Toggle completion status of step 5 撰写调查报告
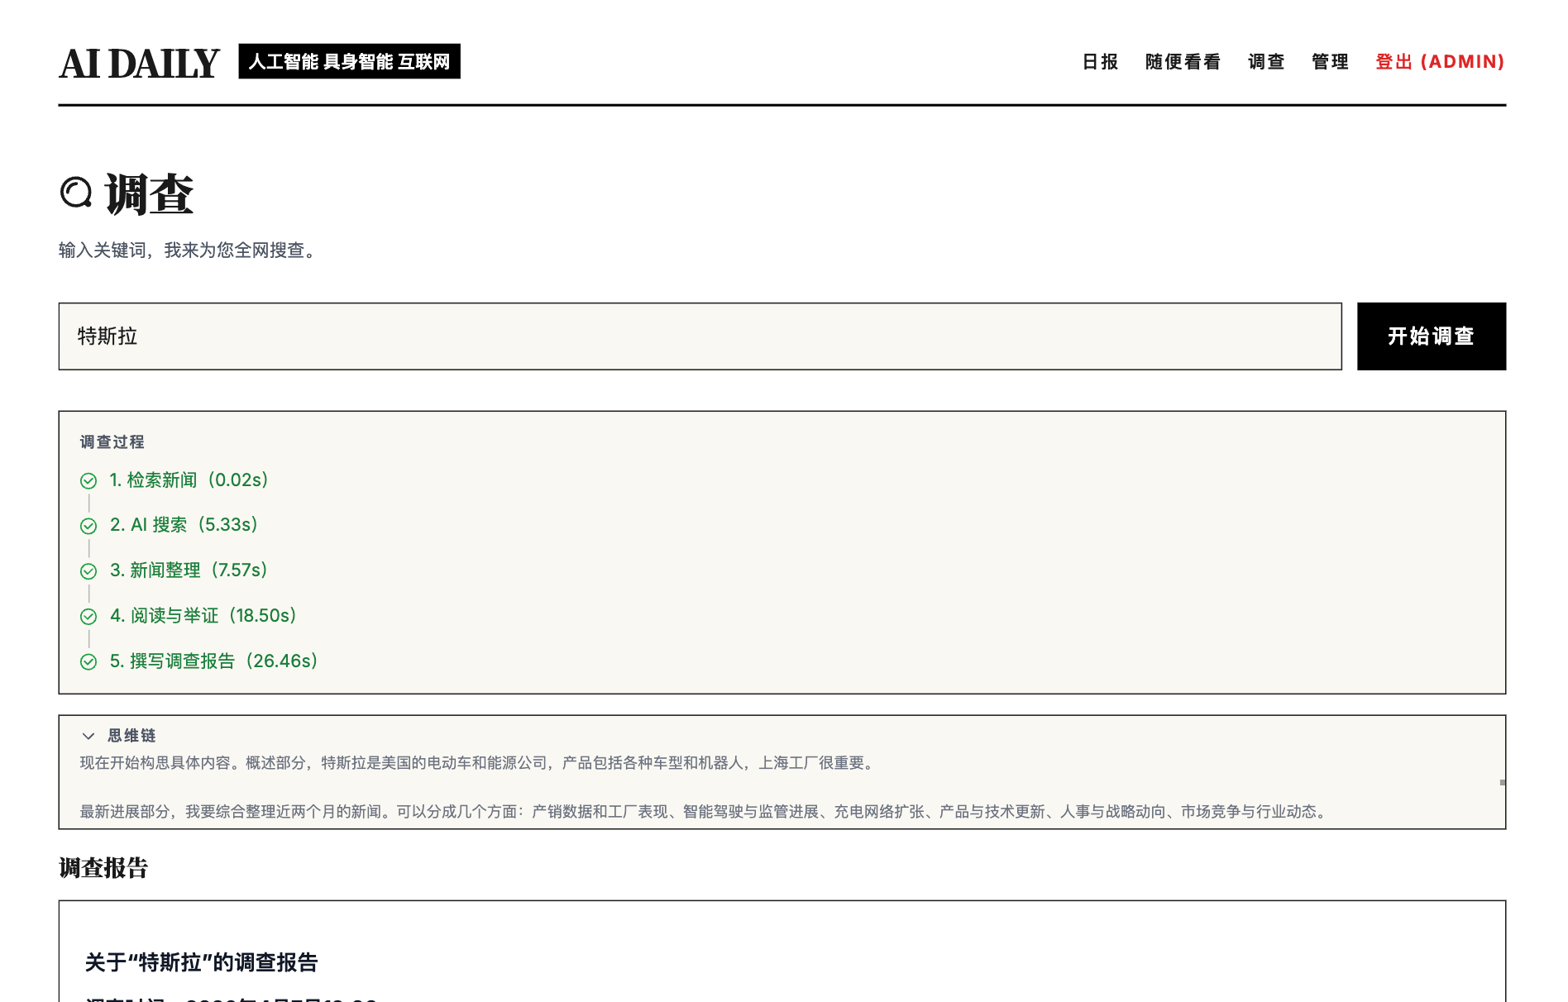This screenshot has height=1002, width=1568. coord(88,661)
